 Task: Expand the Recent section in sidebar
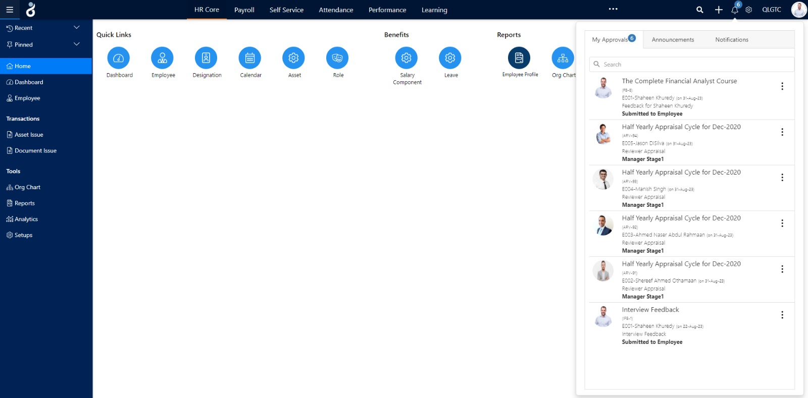[77, 28]
